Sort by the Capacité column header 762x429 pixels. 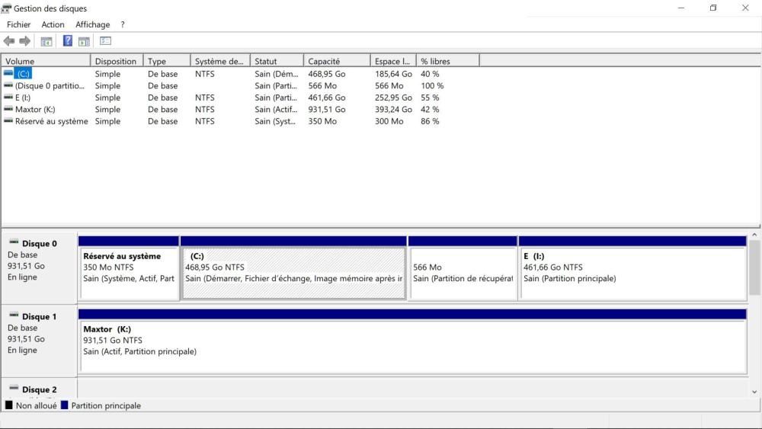(x=337, y=61)
